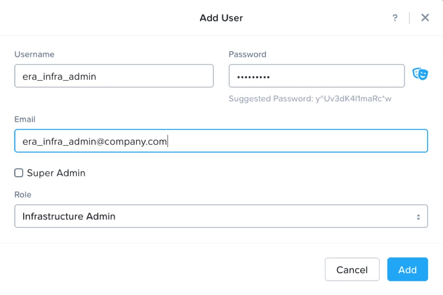
Task: Click the separator between help and close
Action: [409, 18]
